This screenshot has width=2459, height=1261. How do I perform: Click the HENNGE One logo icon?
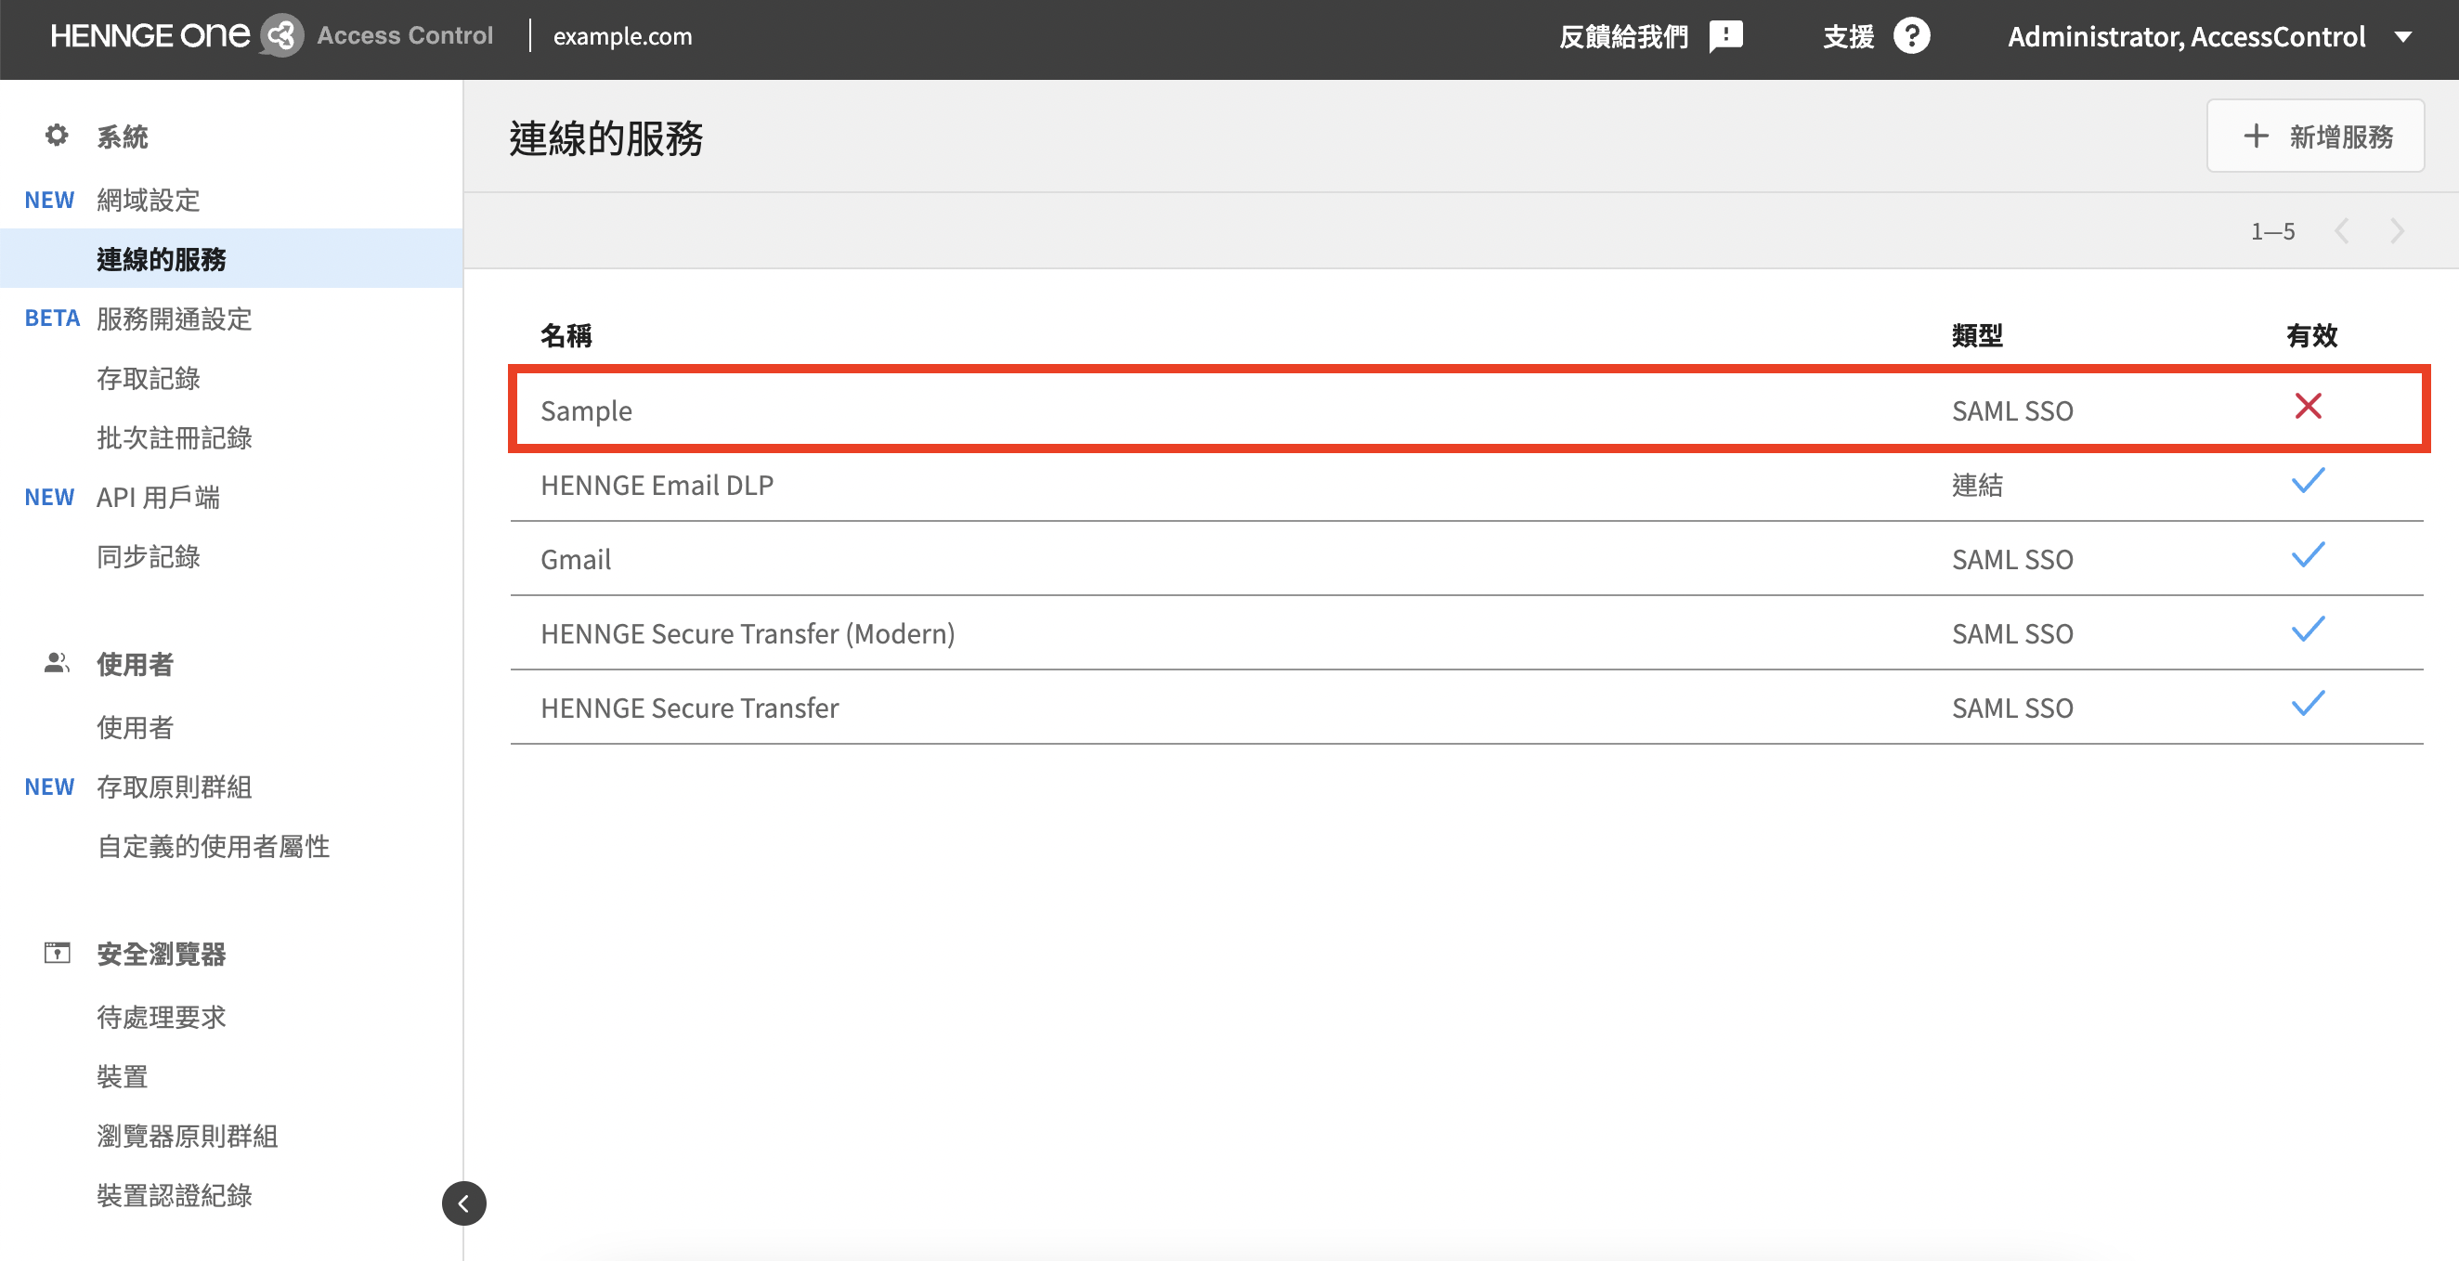pyautogui.click(x=281, y=36)
